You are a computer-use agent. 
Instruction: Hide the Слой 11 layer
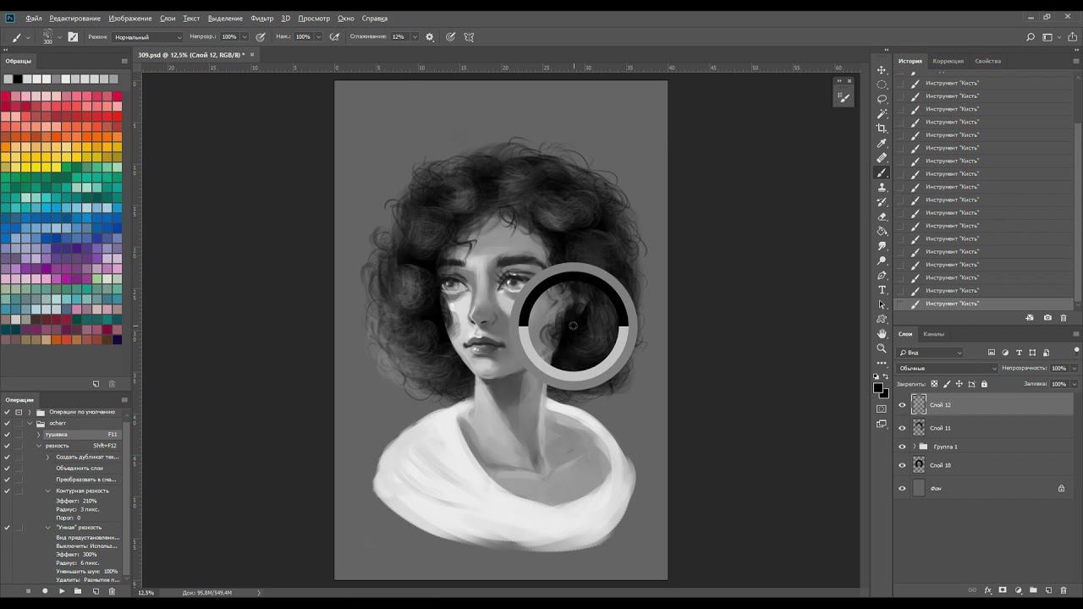(x=902, y=428)
